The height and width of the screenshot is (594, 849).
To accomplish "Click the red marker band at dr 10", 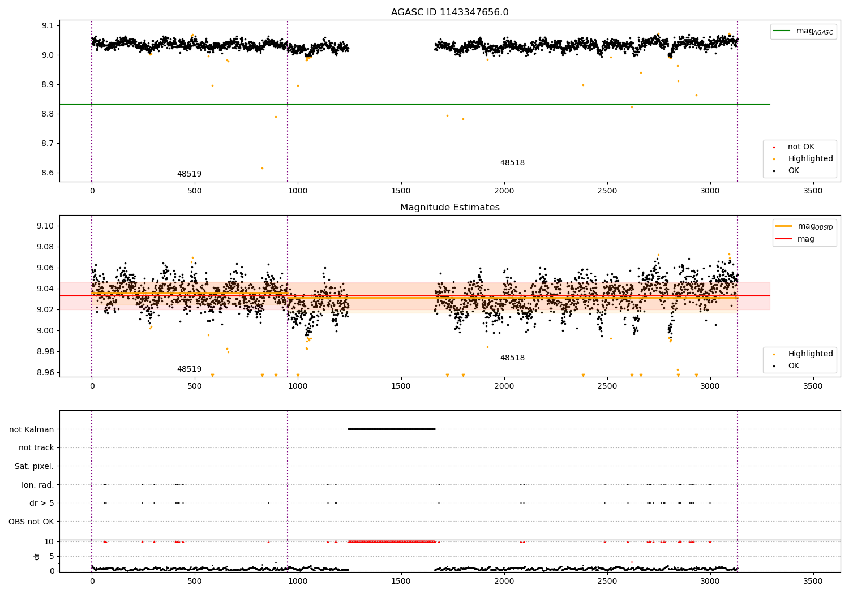I will [x=391, y=541].
